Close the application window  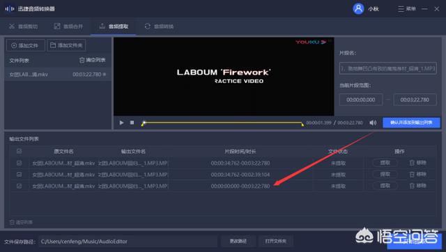coord(437,9)
